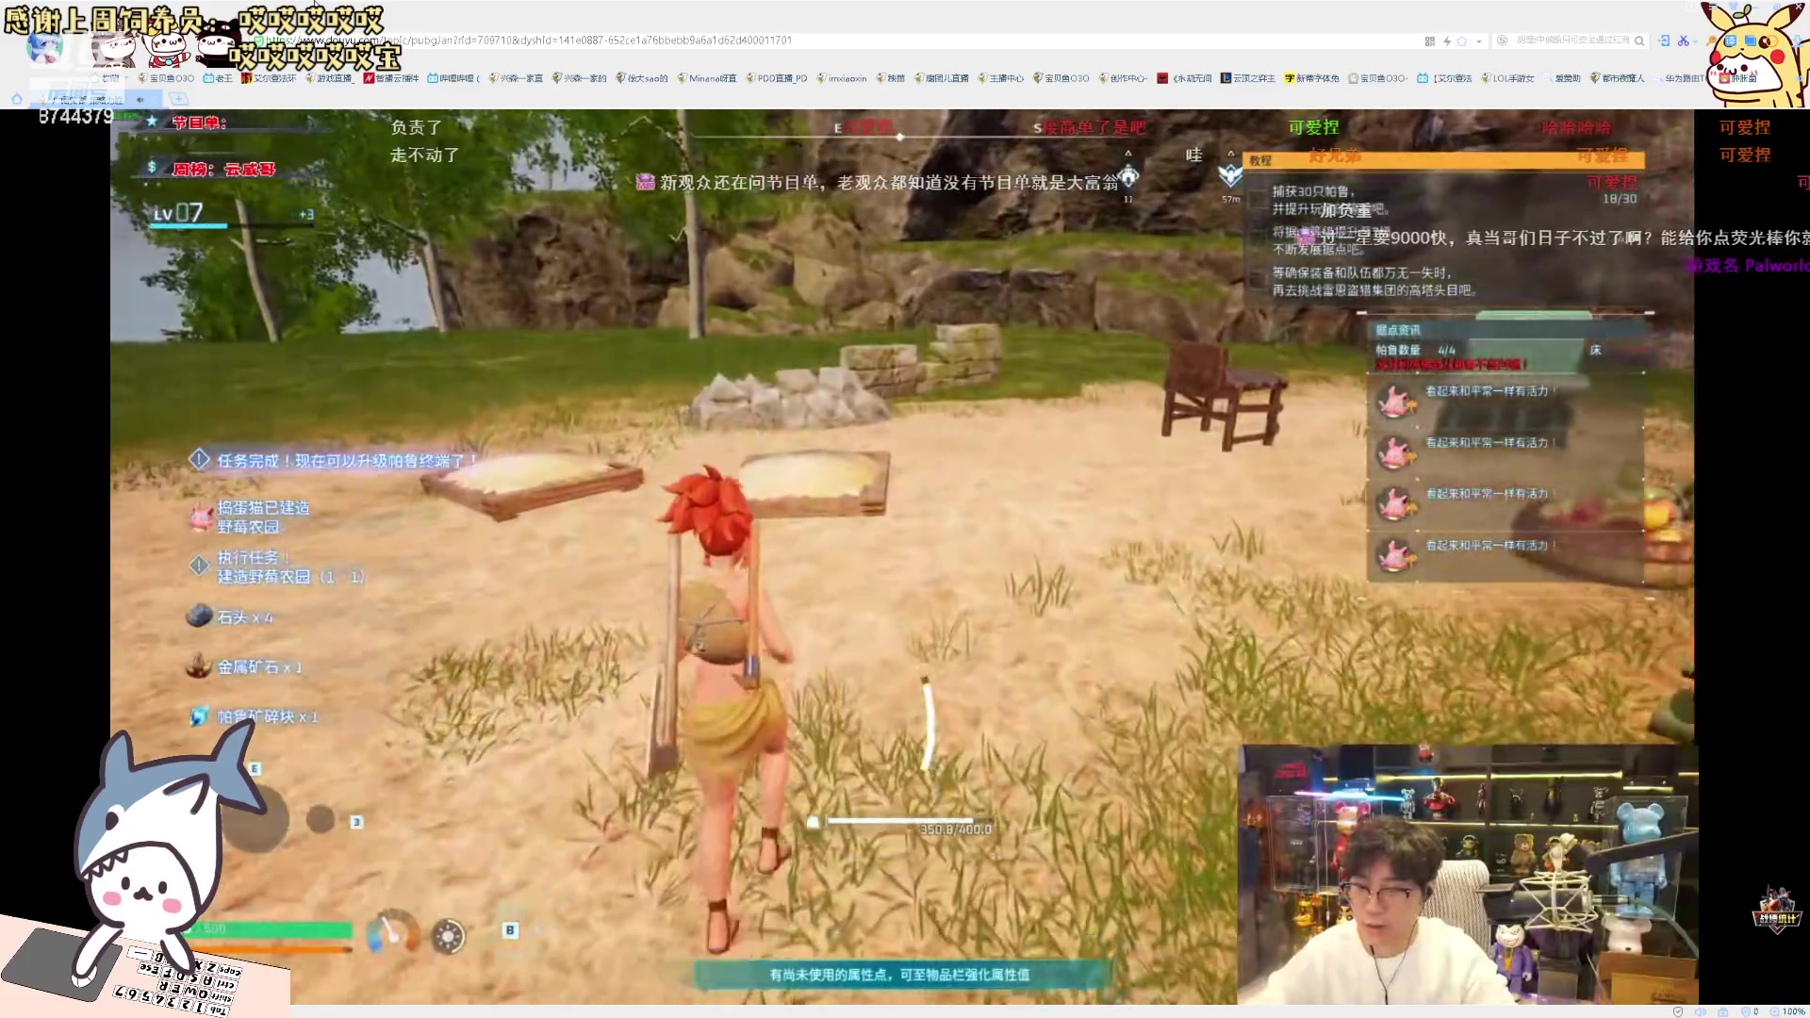The height and width of the screenshot is (1018, 1810).
Task: Click second pink Pal icon in base list
Action: click(1396, 452)
